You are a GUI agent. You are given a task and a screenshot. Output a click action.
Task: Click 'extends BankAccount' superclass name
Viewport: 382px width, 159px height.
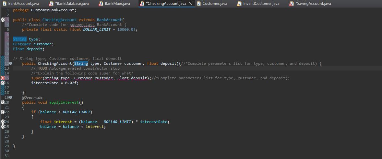click(x=109, y=20)
